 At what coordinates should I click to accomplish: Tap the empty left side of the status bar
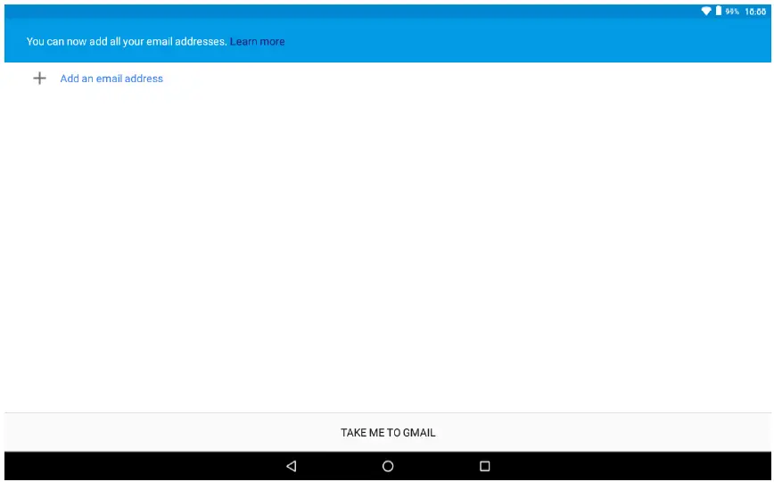pyautogui.click(x=268, y=12)
